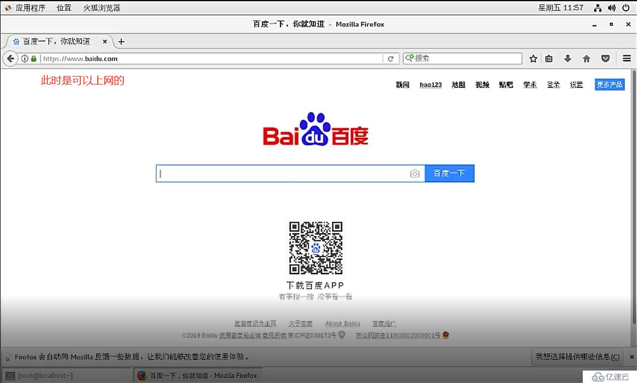The image size is (637, 383).
Task: Open the 设置 link
Action: (x=576, y=85)
